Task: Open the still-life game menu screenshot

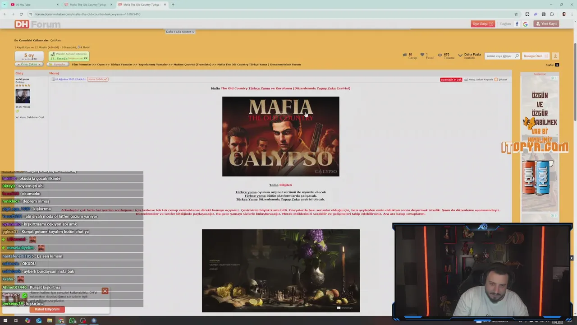Action: (280, 271)
